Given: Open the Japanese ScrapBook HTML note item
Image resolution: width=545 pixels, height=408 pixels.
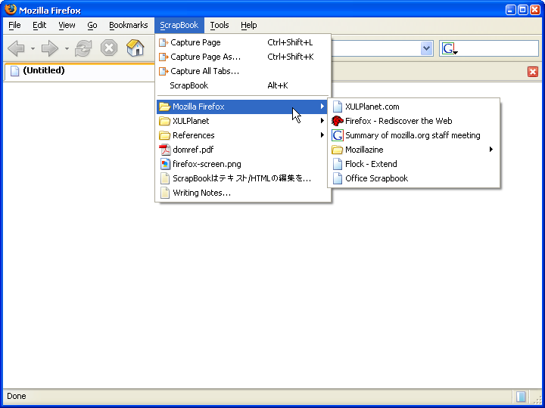Looking at the screenshot, I should click(243, 178).
